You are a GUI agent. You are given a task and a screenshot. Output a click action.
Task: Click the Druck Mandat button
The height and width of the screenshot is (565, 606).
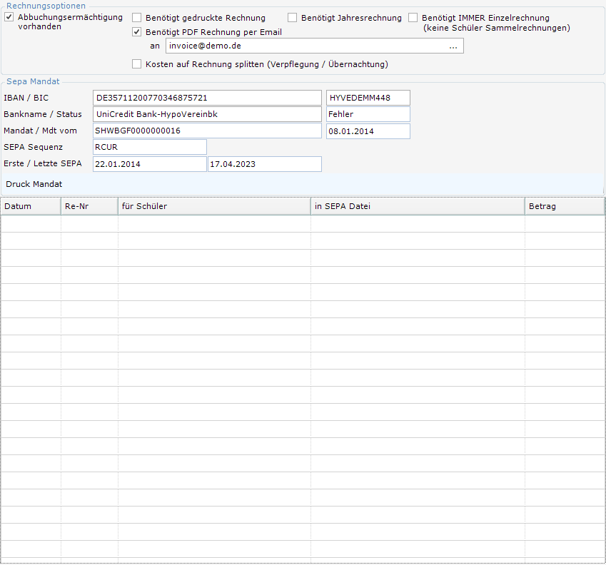coord(34,184)
